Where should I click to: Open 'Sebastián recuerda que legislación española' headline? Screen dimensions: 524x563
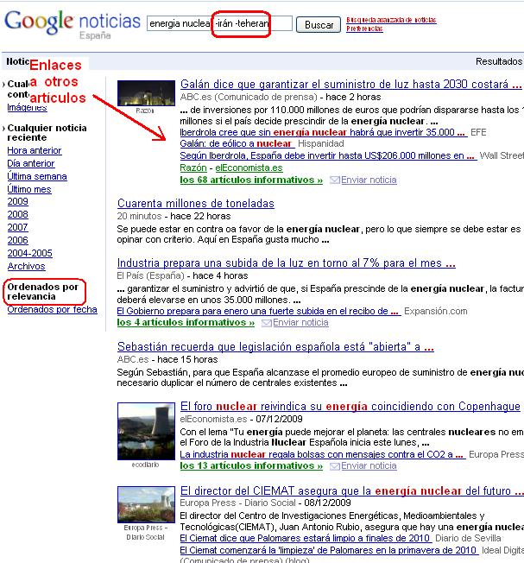point(275,346)
